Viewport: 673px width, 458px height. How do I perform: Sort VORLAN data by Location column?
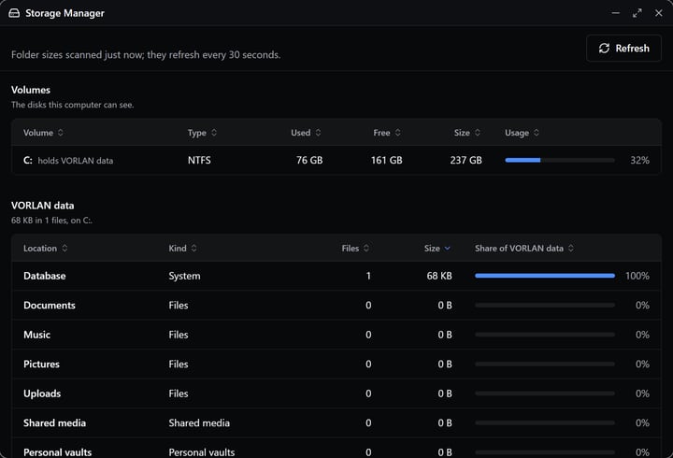point(46,248)
